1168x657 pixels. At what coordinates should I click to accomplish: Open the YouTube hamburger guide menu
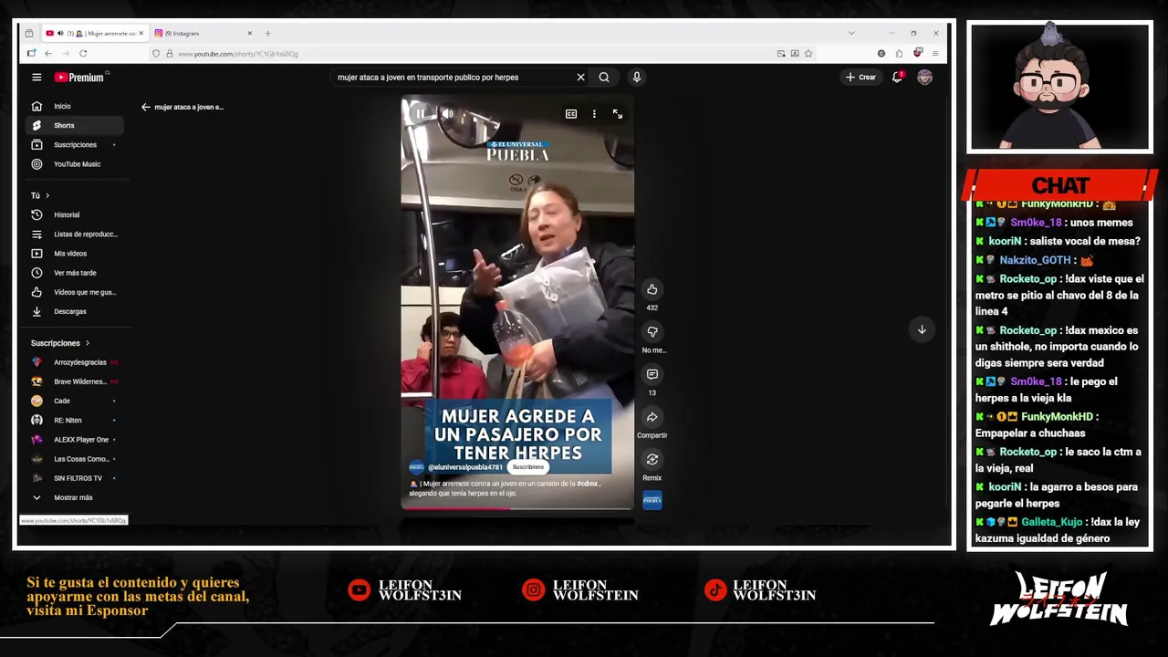coord(36,78)
